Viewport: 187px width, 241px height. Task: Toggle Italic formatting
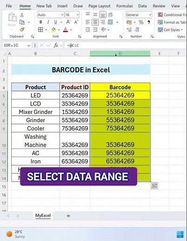48,22
